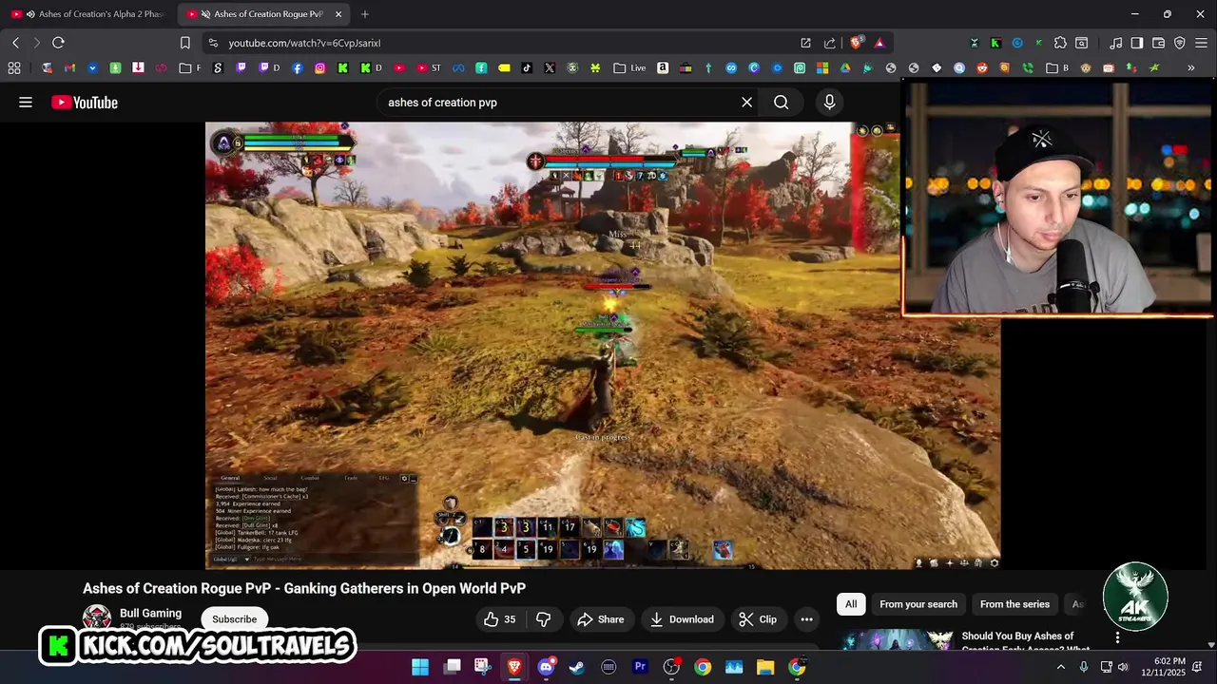The image size is (1217, 684).
Task: Open Premiere Pro from taskbar
Action: (x=640, y=668)
